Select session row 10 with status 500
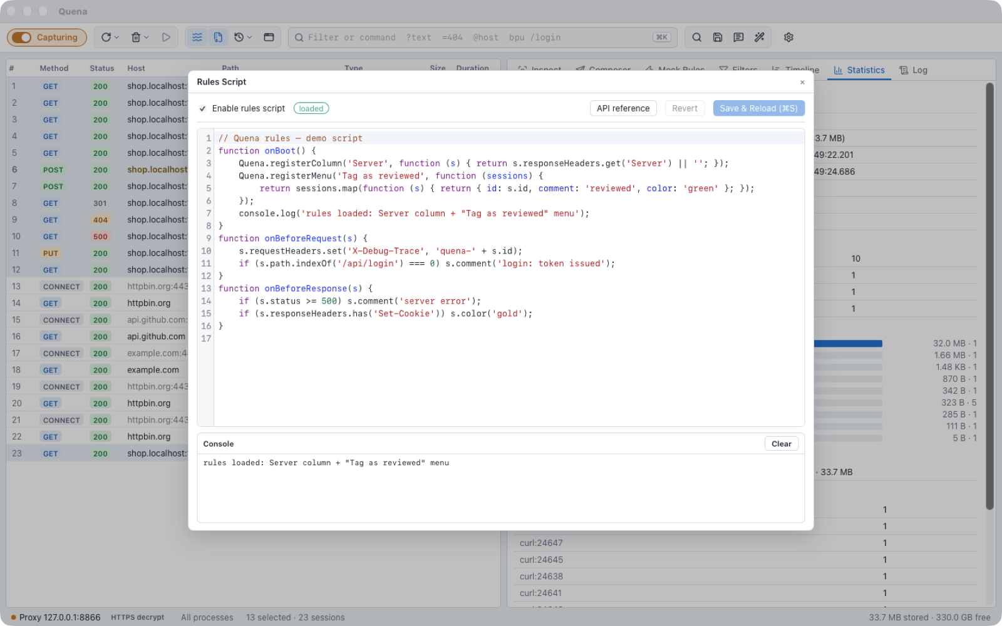The width and height of the screenshot is (1002, 626). [97, 237]
